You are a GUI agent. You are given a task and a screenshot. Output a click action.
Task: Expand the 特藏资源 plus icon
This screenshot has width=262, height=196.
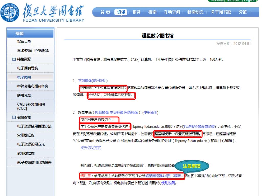(x=14, y=59)
